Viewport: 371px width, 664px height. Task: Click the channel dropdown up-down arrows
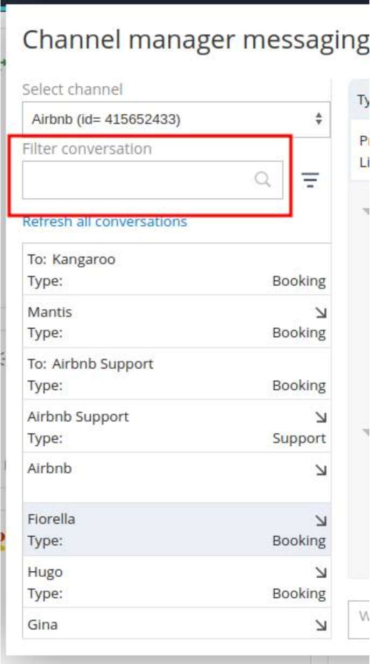319,119
